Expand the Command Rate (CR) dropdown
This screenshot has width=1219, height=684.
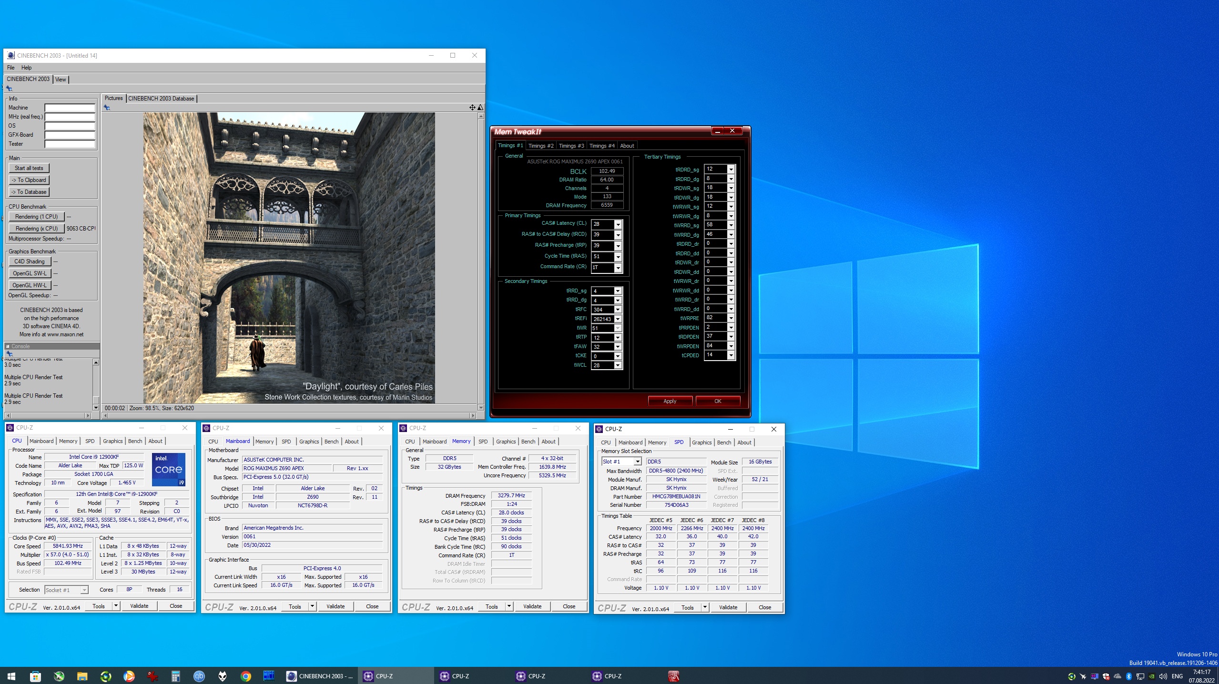click(618, 268)
